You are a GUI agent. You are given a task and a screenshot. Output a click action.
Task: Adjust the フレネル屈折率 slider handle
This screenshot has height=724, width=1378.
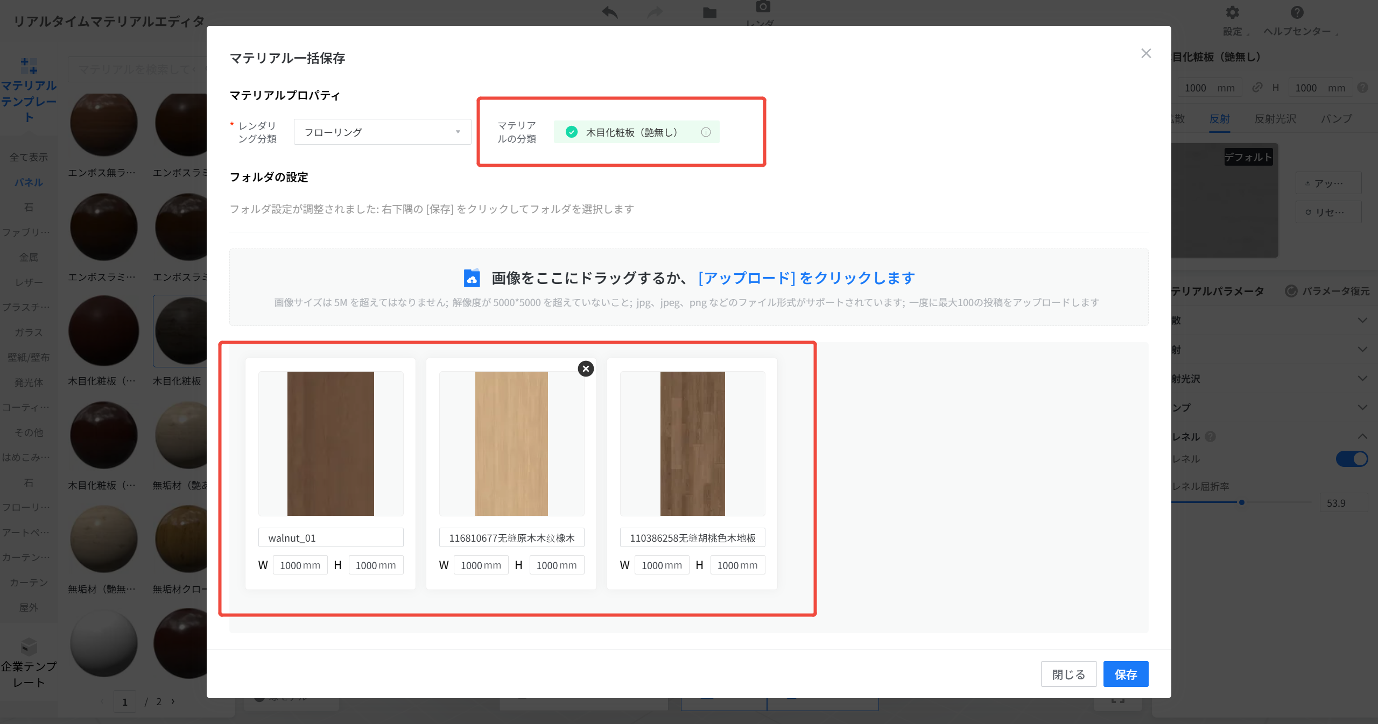(x=1241, y=502)
